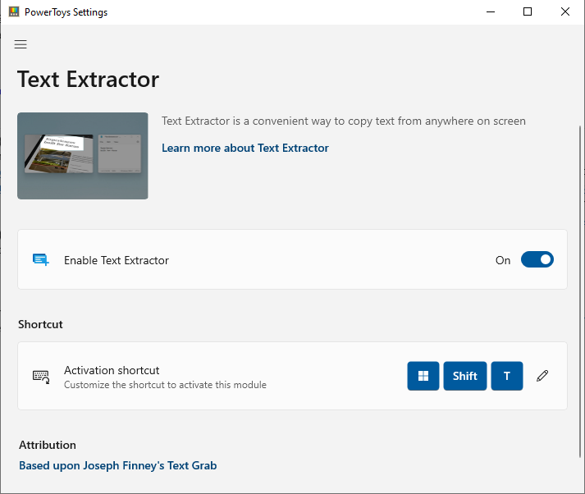
Task: Open the hamburger navigation menu
Action: pos(21,44)
